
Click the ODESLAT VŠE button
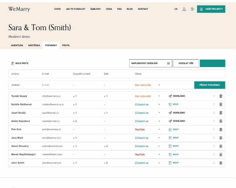pyautogui.click(x=186, y=63)
